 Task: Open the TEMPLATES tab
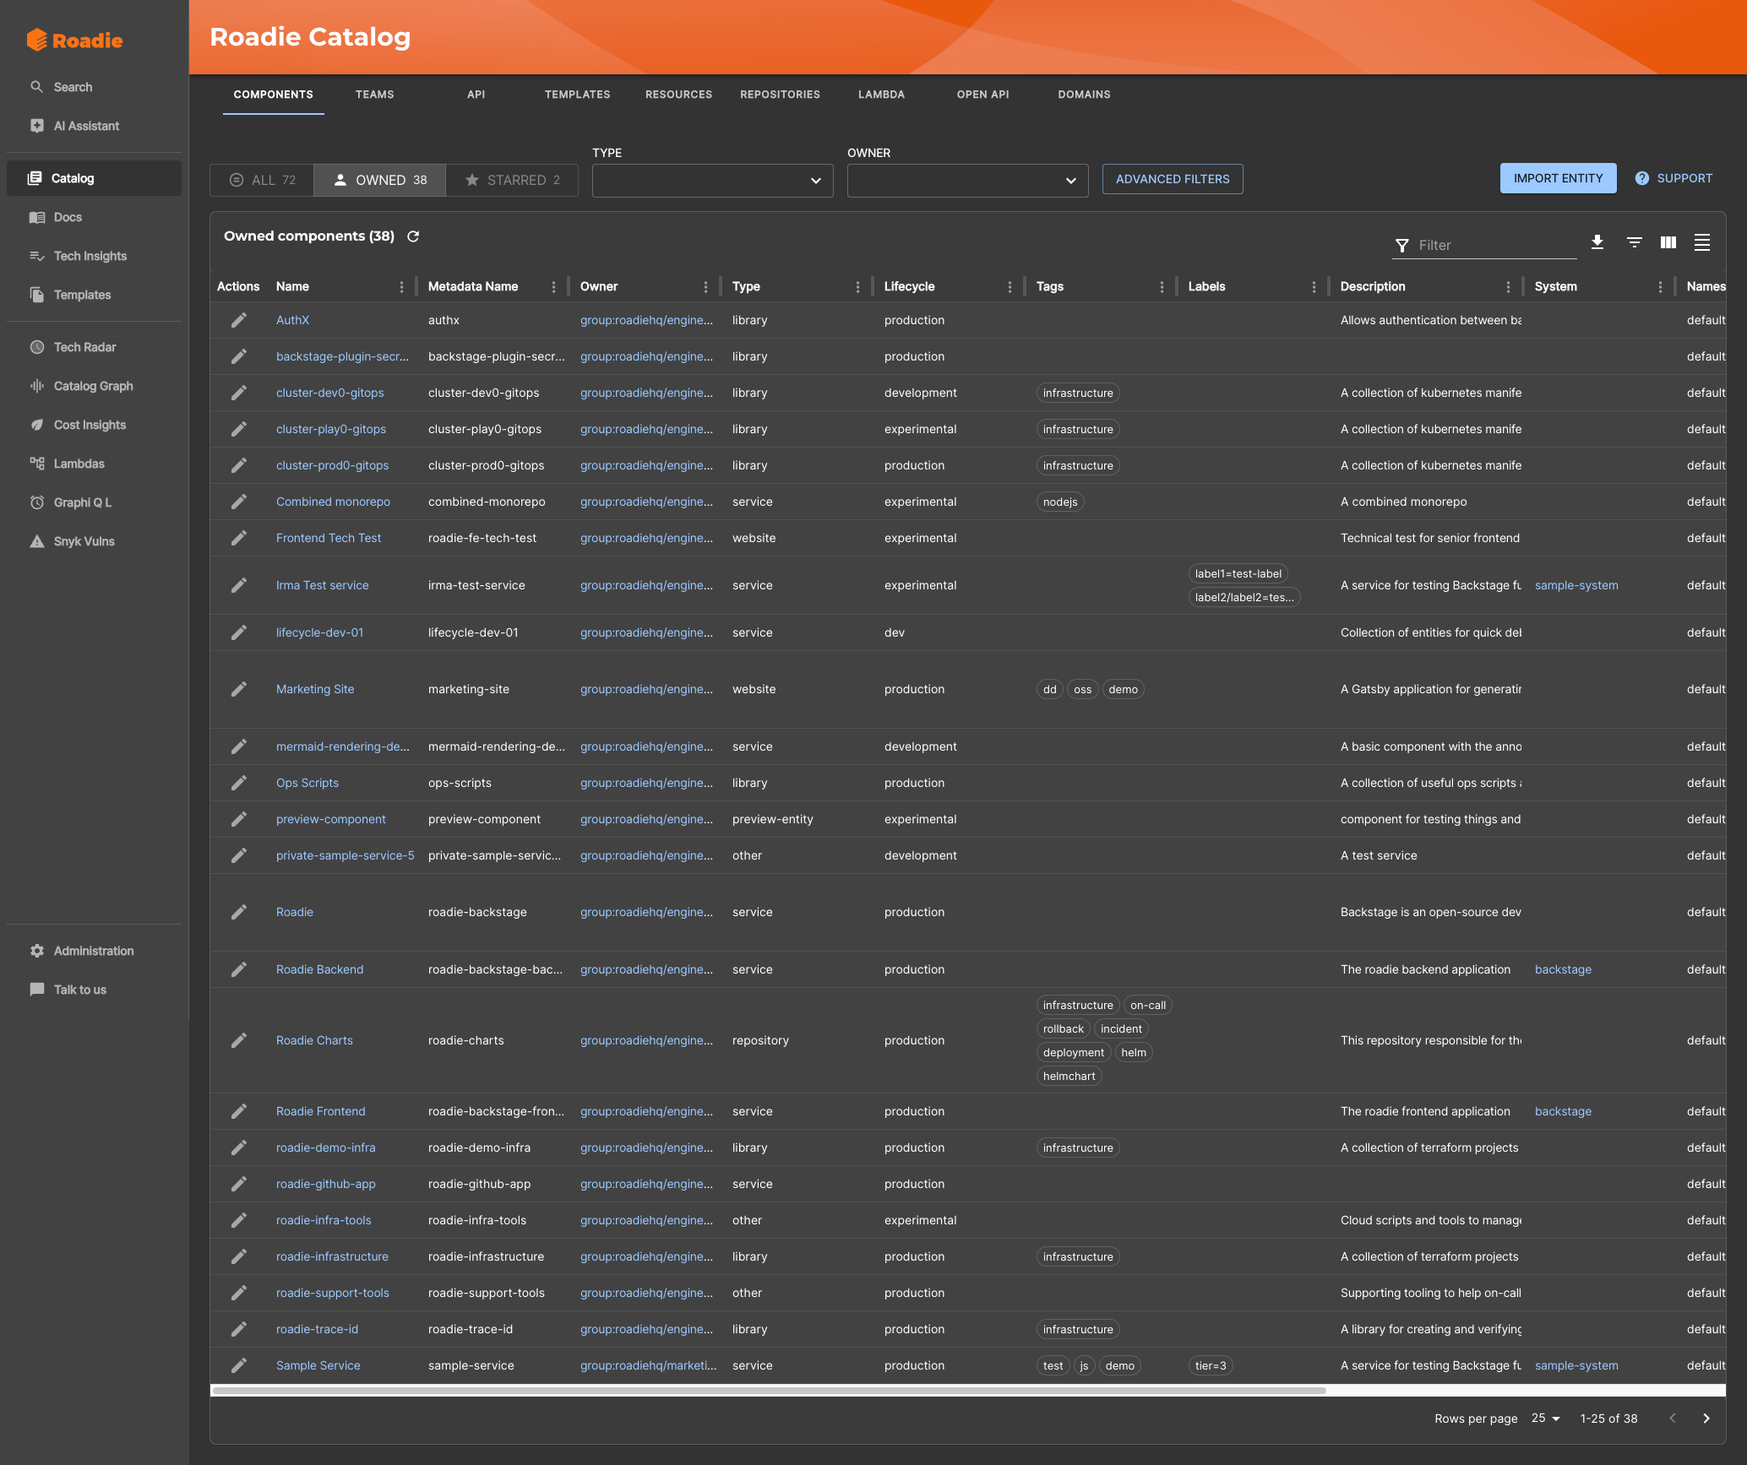click(x=578, y=95)
